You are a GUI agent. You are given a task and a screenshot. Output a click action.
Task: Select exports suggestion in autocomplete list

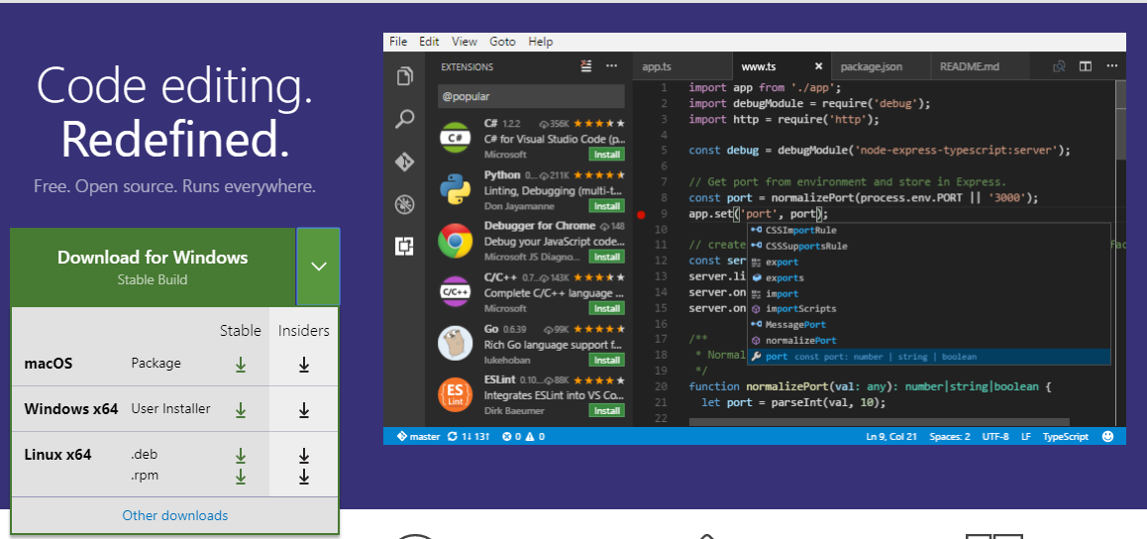[929, 277]
